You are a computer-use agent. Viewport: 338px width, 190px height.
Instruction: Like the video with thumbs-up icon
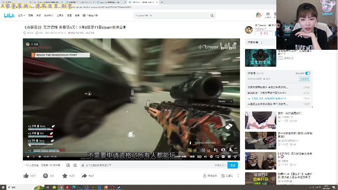point(26,176)
